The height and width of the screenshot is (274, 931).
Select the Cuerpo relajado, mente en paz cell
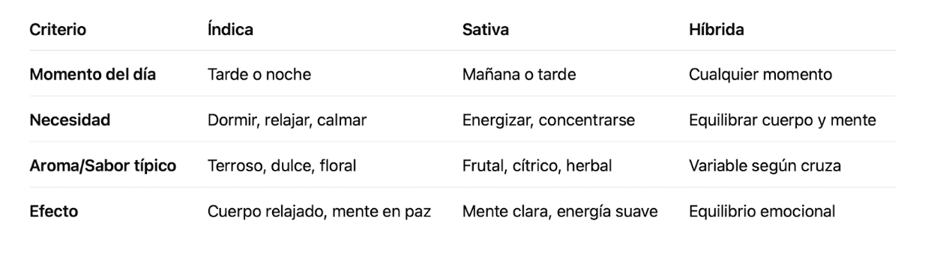tap(319, 212)
